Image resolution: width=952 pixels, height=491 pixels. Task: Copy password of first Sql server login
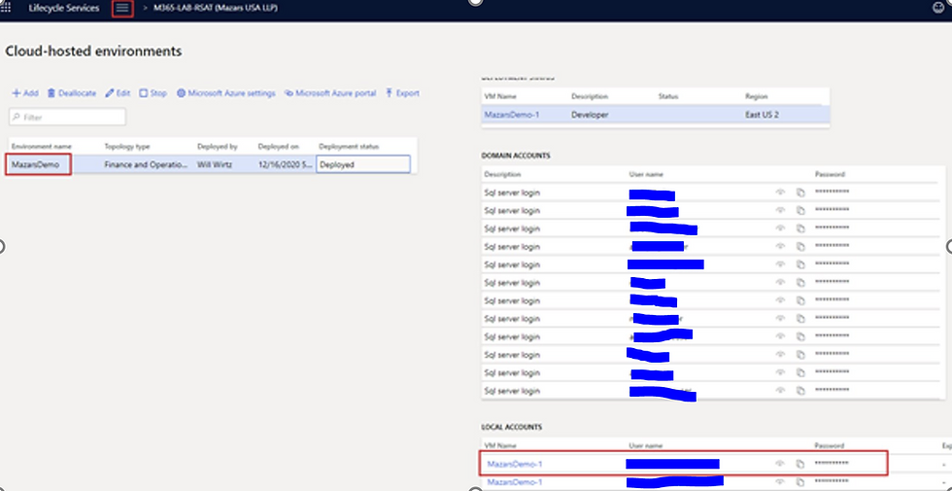[800, 193]
